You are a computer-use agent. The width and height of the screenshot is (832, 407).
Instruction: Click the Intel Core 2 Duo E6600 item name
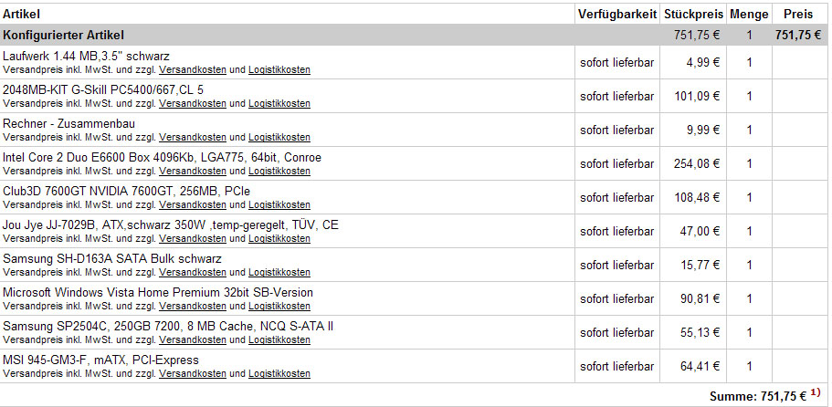[x=162, y=158]
